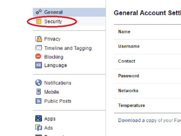Click the Notifications globe icon

pos(38,83)
